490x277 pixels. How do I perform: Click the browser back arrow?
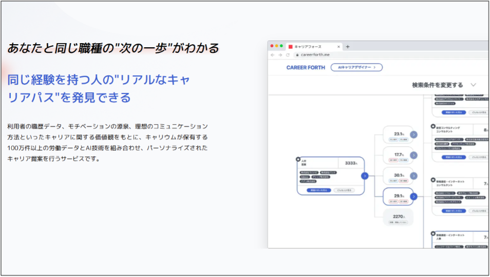pos(273,55)
